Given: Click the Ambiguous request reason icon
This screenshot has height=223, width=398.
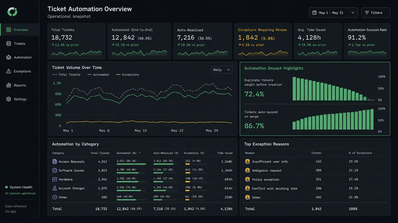Looking at the screenshot, I should coord(247,170).
